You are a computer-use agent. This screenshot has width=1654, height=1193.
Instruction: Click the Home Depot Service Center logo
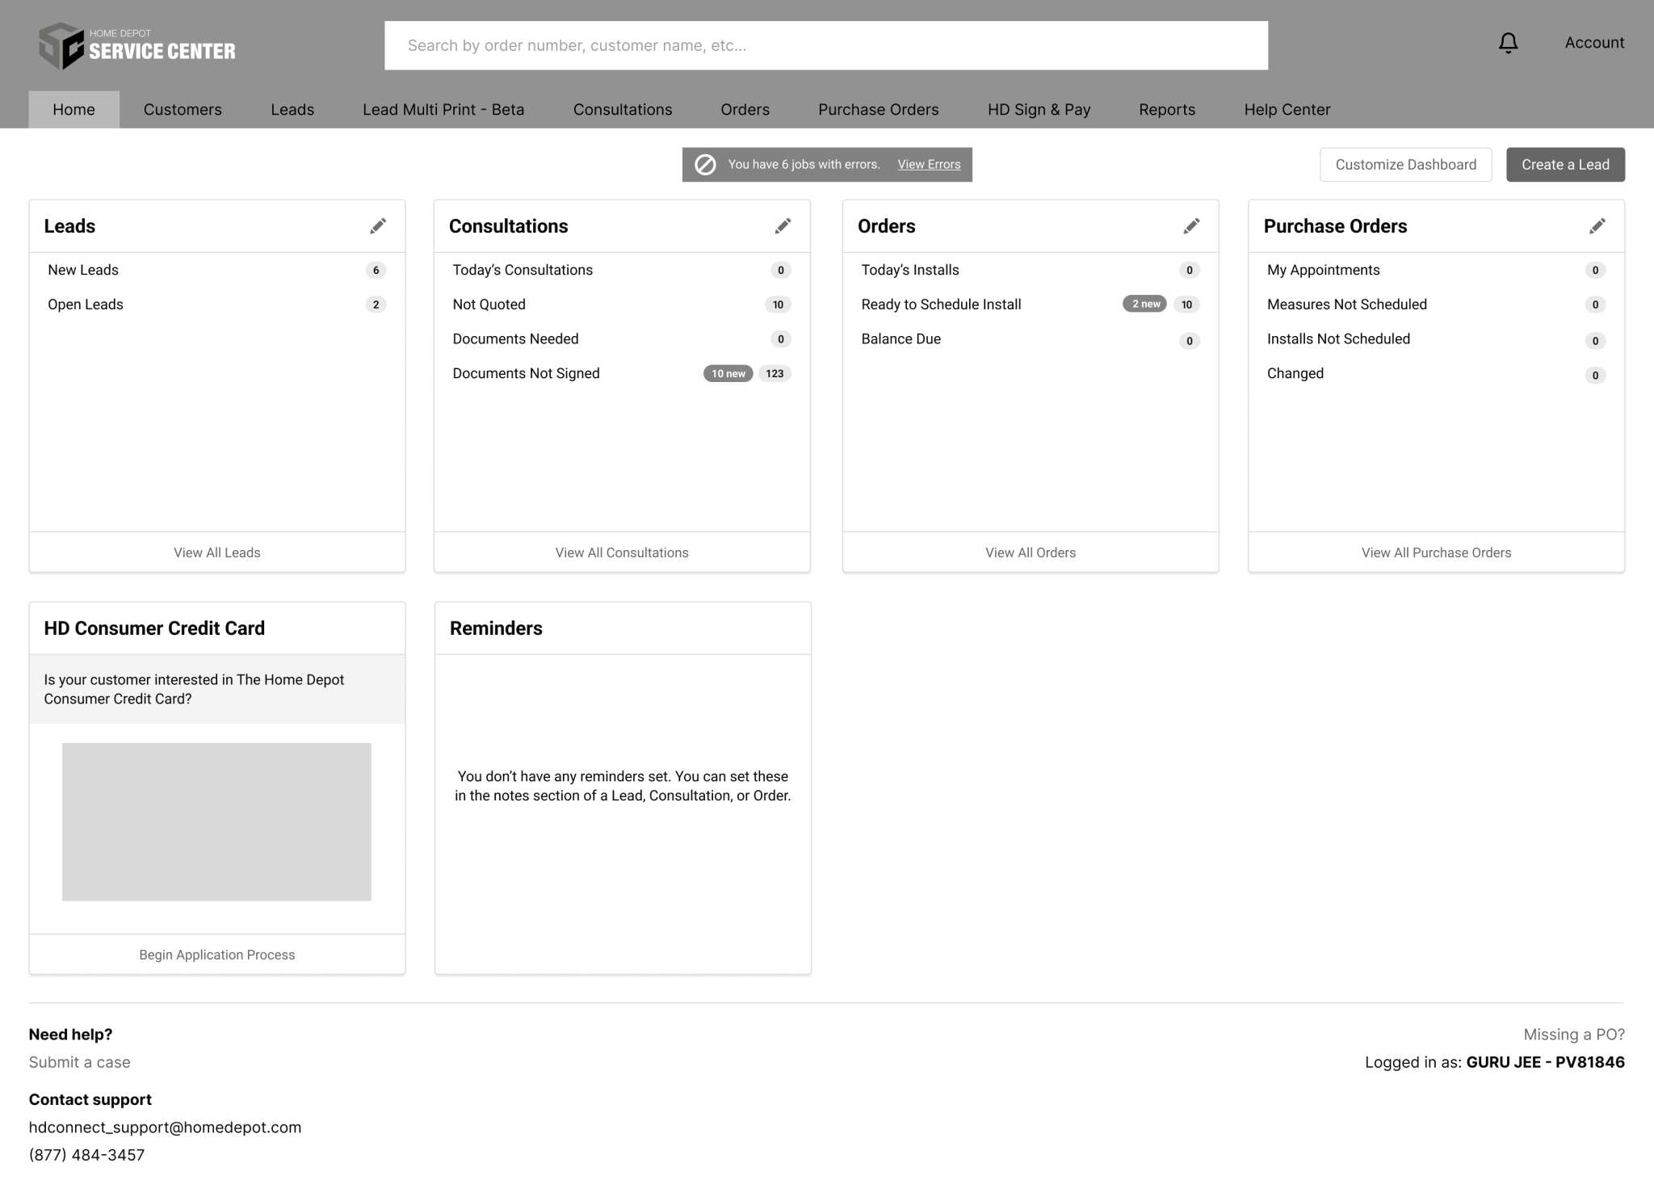(137, 45)
